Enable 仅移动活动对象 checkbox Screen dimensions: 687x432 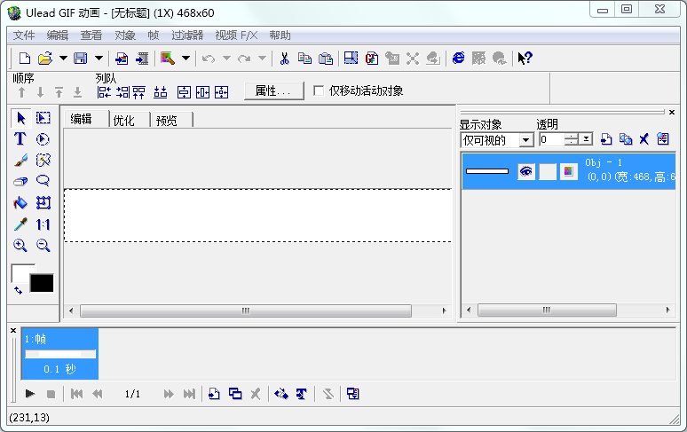click(x=320, y=90)
